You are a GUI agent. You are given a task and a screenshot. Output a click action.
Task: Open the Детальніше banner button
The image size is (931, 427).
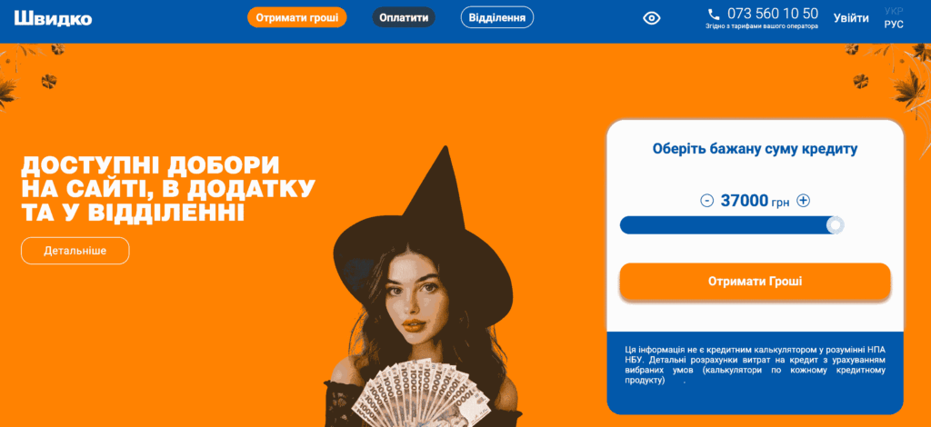click(x=75, y=250)
